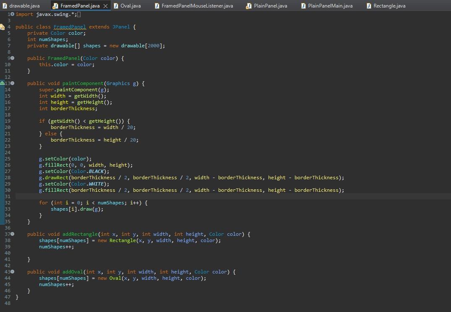
Task: Collapse the FramedPanel constructor at line 9
Action: [x=12, y=58]
